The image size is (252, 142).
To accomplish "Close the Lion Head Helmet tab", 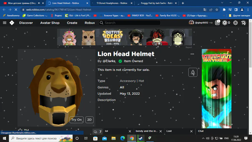I will pos(87,3).
